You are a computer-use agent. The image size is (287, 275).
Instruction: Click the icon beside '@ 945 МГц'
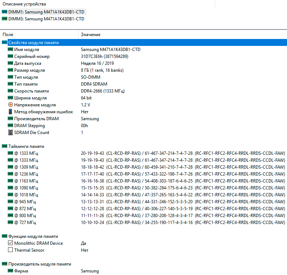coord(11,201)
